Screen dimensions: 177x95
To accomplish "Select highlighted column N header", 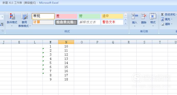I will [x=66, y=42].
